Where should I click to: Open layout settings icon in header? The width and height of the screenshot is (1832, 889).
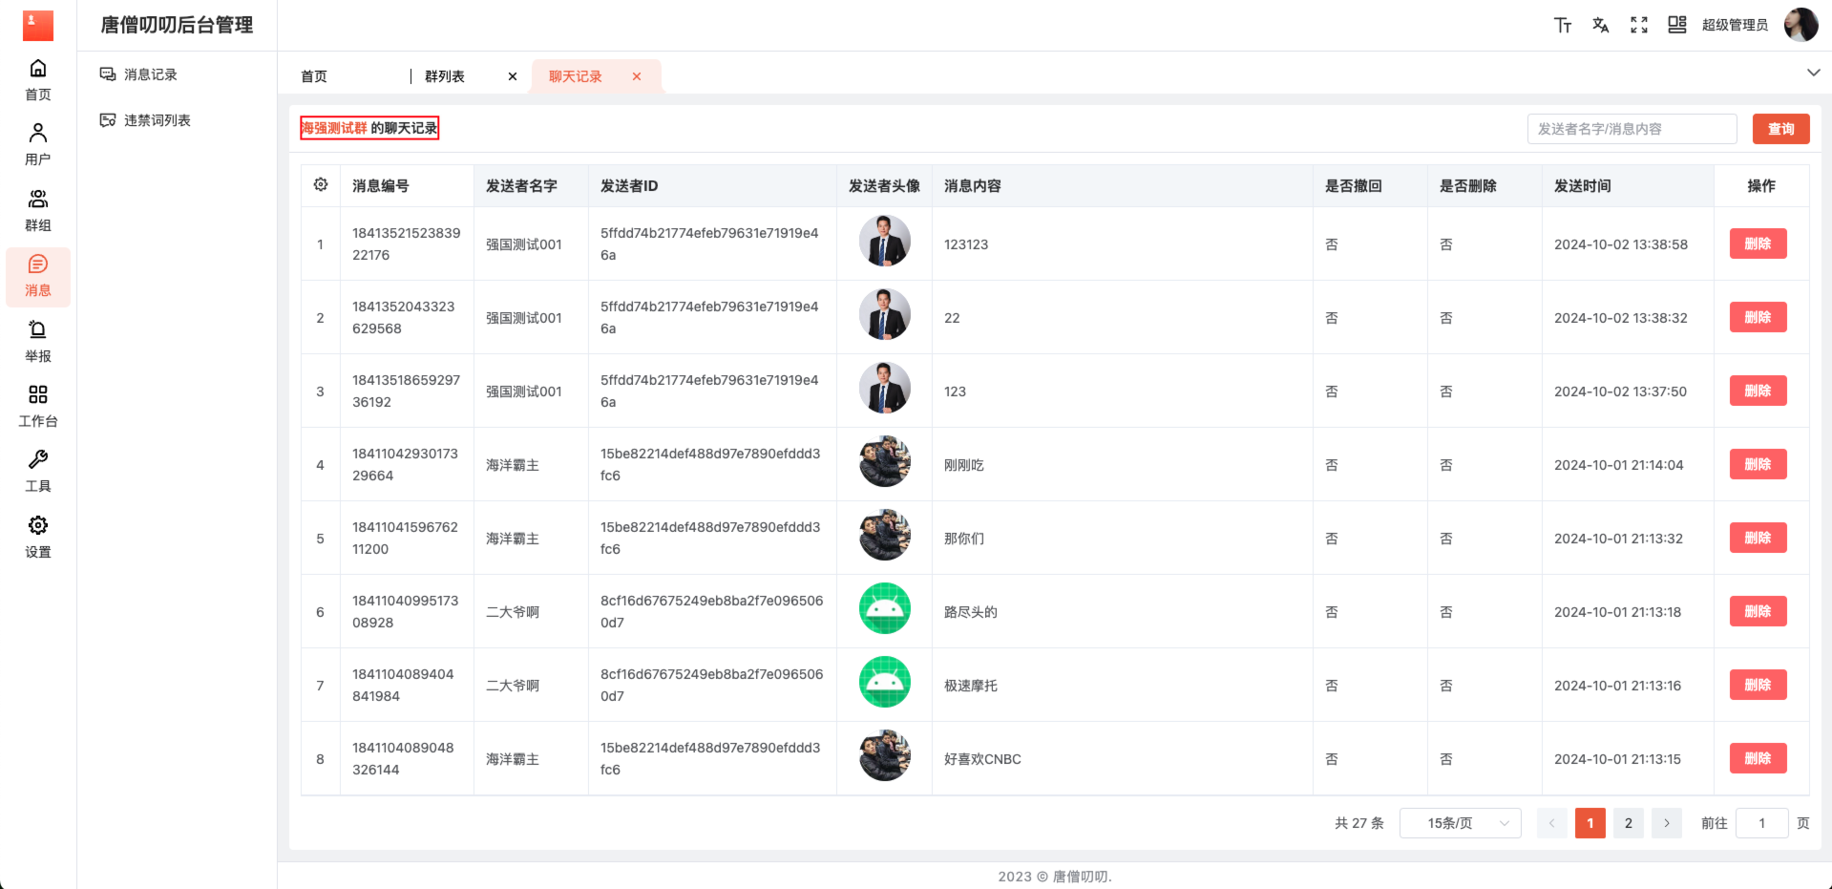1676,25
